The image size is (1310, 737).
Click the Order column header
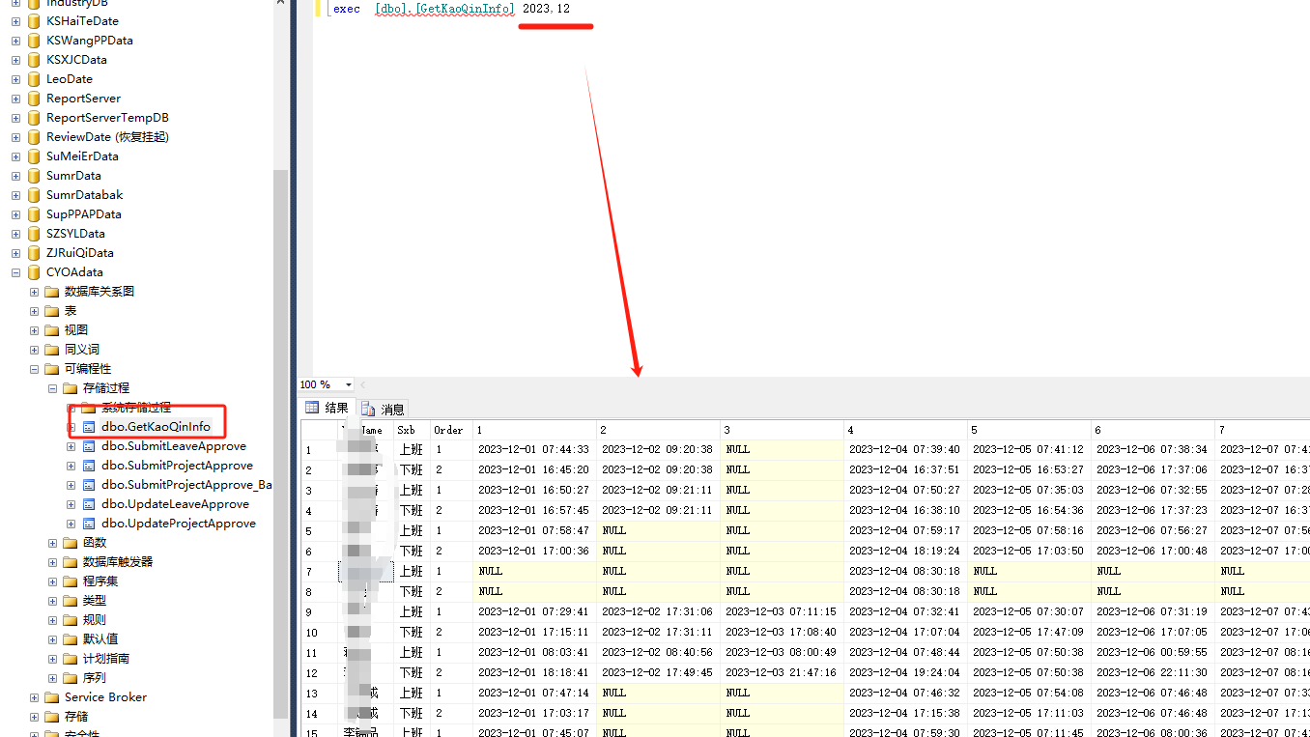[450, 430]
